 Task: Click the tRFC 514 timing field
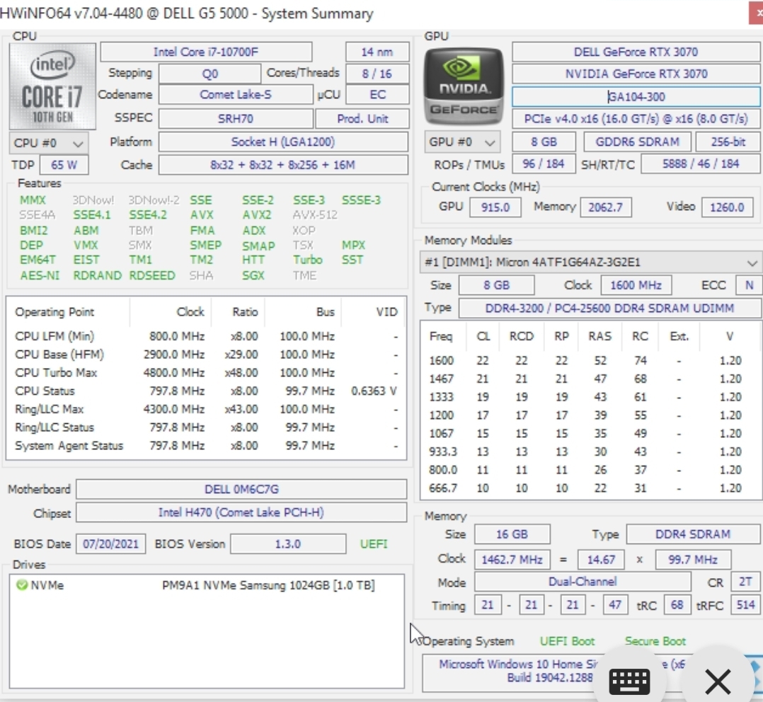click(x=745, y=605)
